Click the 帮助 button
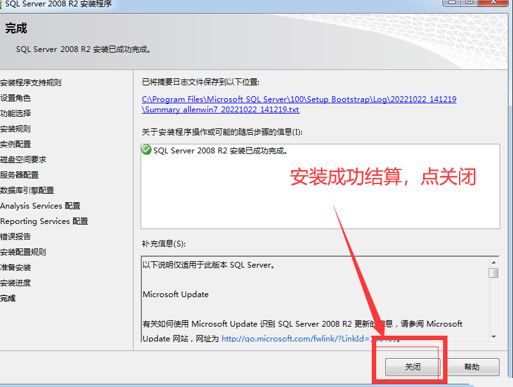 (472, 366)
